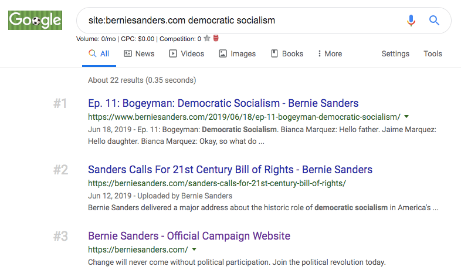Screen dimensions: 461x276
Task: Expand the arrow next to the Bogeyman result URL
Action: point(406,117)
